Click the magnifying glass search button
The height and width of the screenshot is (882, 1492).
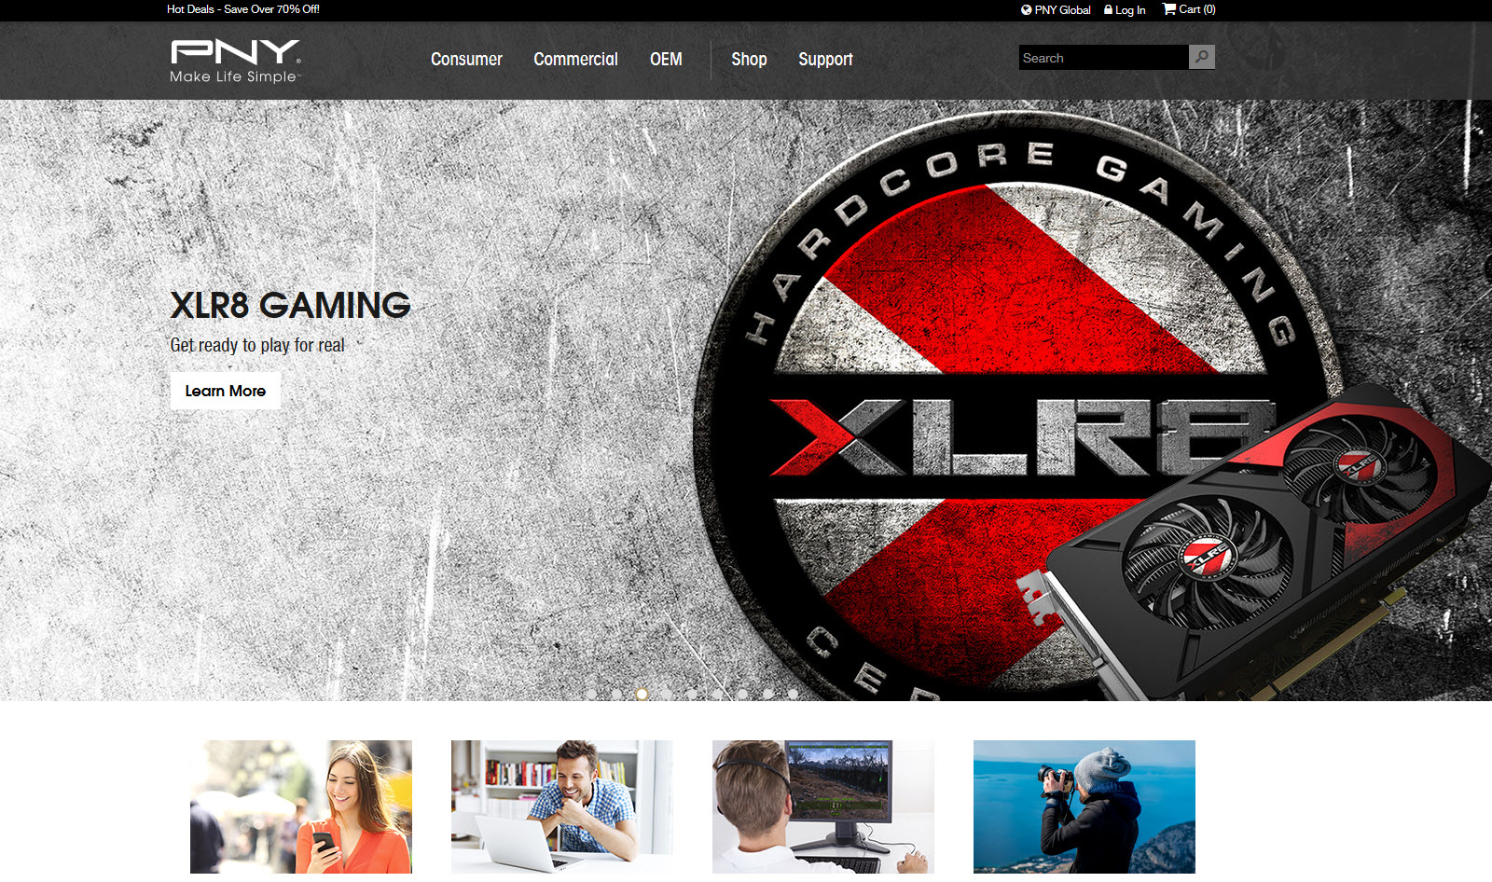point(1201,57)
